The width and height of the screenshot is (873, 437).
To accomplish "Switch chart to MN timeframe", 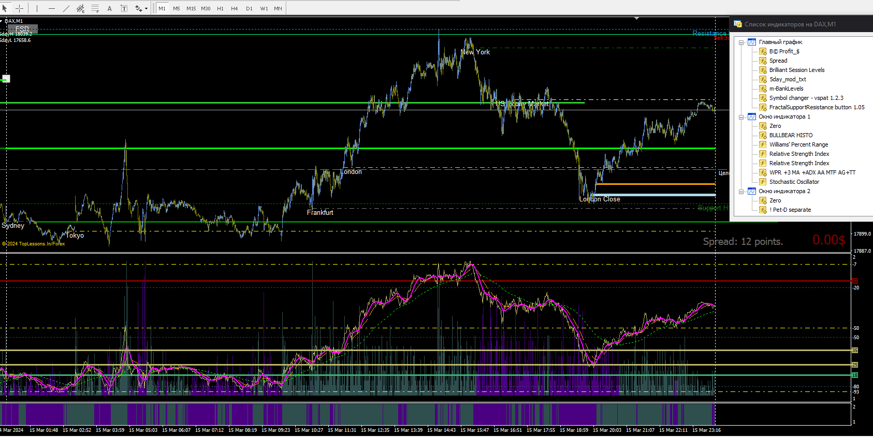I will point(278,8).
